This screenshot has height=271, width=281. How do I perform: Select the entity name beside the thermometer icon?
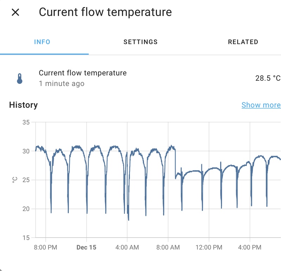point(83,73)
